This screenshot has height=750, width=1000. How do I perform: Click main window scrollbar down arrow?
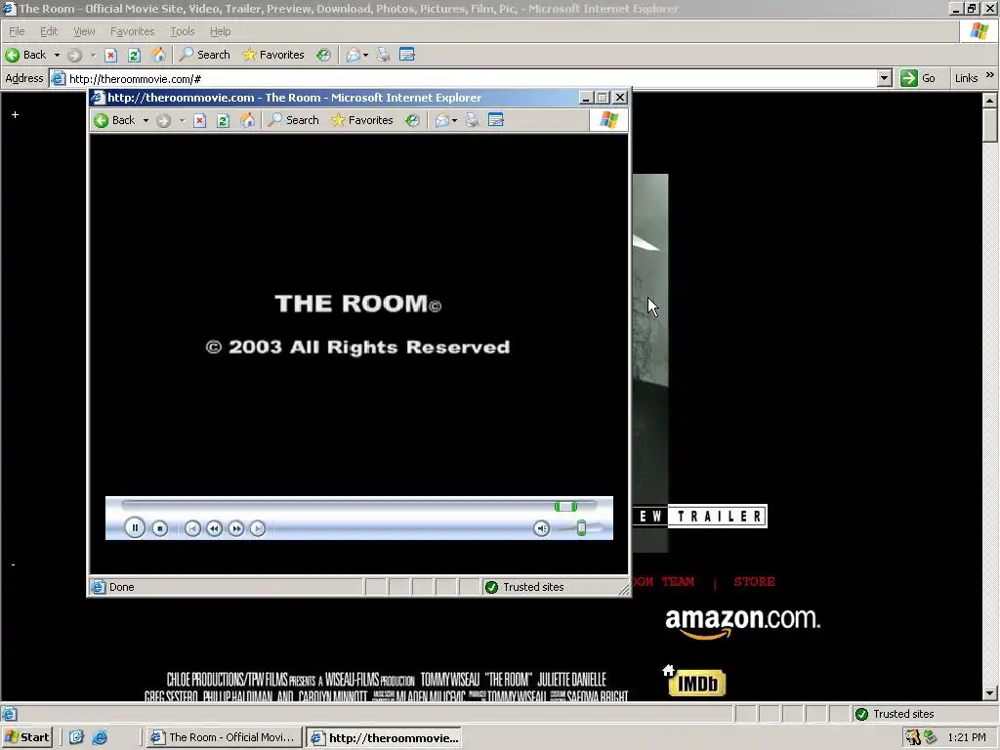pos(989,693)
